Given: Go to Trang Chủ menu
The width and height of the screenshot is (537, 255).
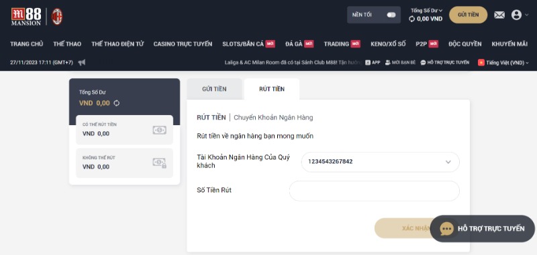Looking at the screenshot, I should [27, 44].
